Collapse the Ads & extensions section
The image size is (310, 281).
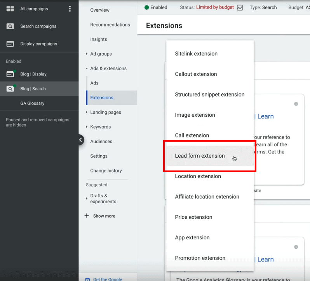click(x=87, y=68)
